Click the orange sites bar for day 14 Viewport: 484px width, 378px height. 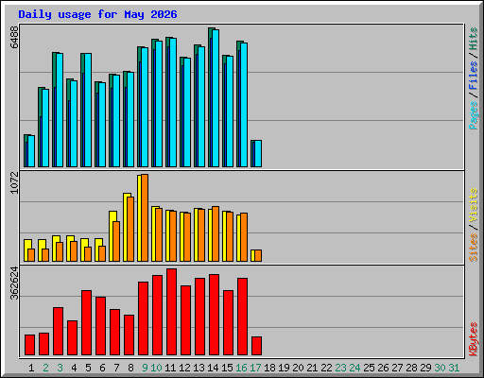click(216, 233)
